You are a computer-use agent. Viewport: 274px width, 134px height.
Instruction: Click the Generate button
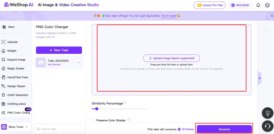pyautogui.click(x=224, y=129)
